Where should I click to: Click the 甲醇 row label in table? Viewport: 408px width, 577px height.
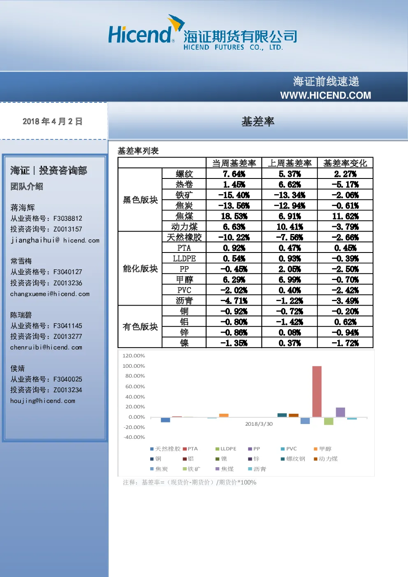pos(184,280)
